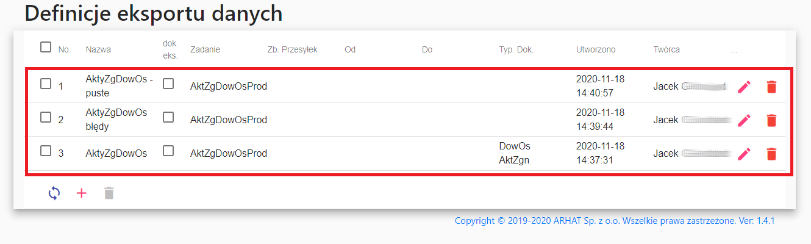Viewport: 811px width, 244px height.
Task: Edit export definition number 3
Action: pyautogui.click(x=743, y=154)
